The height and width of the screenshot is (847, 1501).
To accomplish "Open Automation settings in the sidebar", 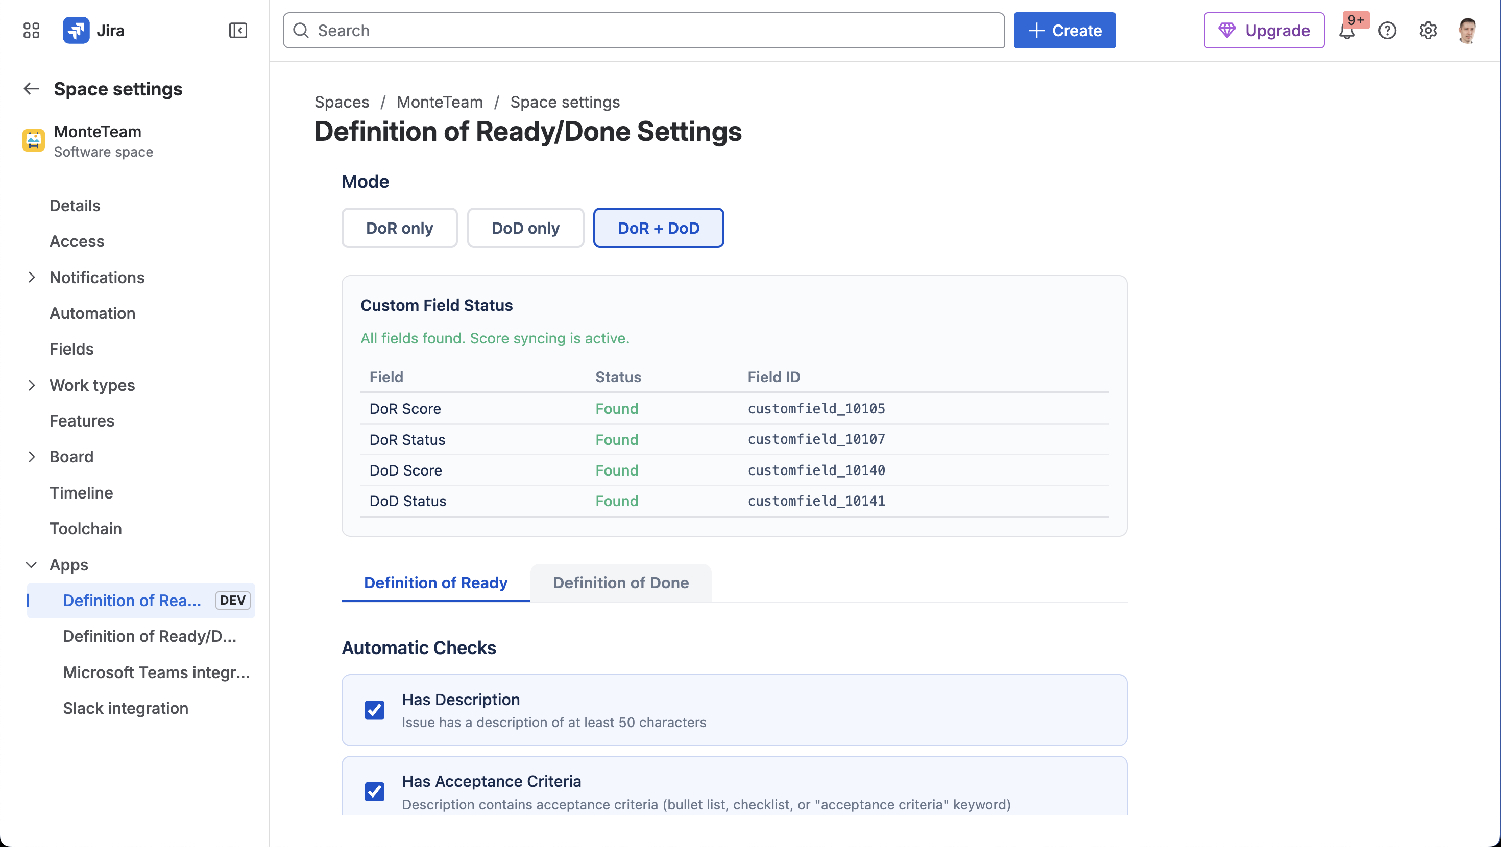I will click(92, 313).
